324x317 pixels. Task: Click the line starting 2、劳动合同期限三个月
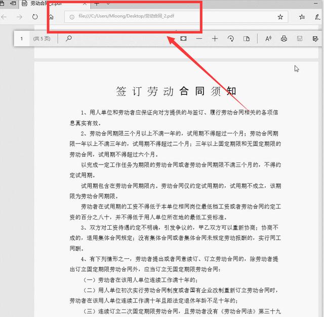coord(179,133)
